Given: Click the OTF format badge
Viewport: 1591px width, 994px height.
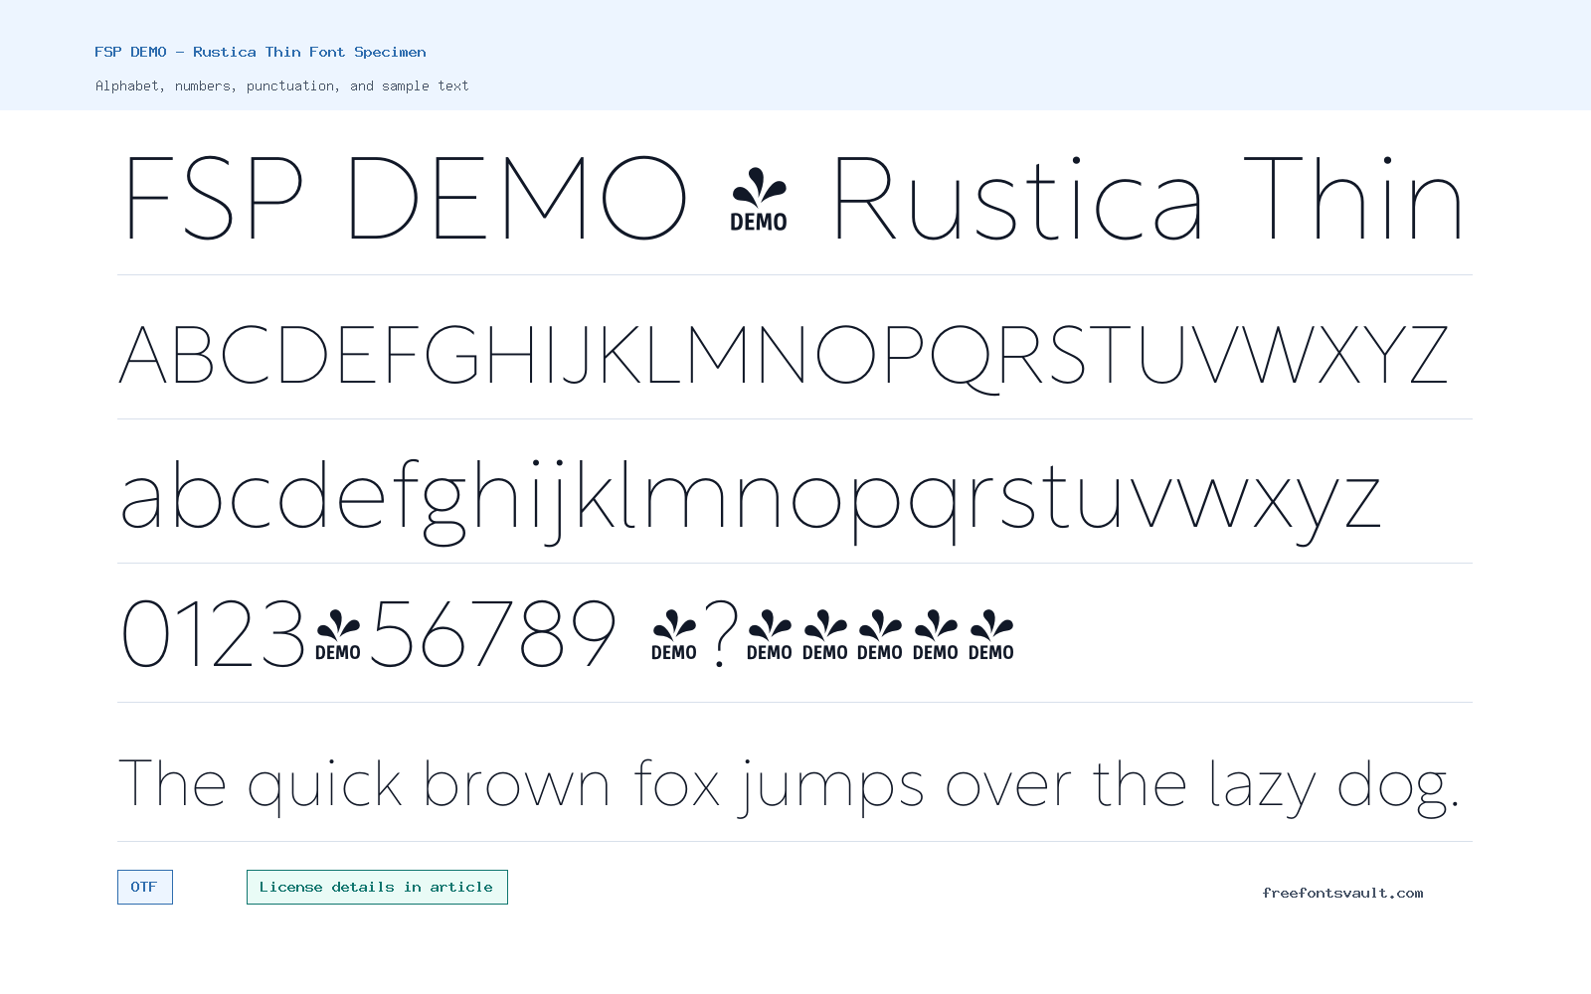Looking at the screenshot, I should pos(145,887).
